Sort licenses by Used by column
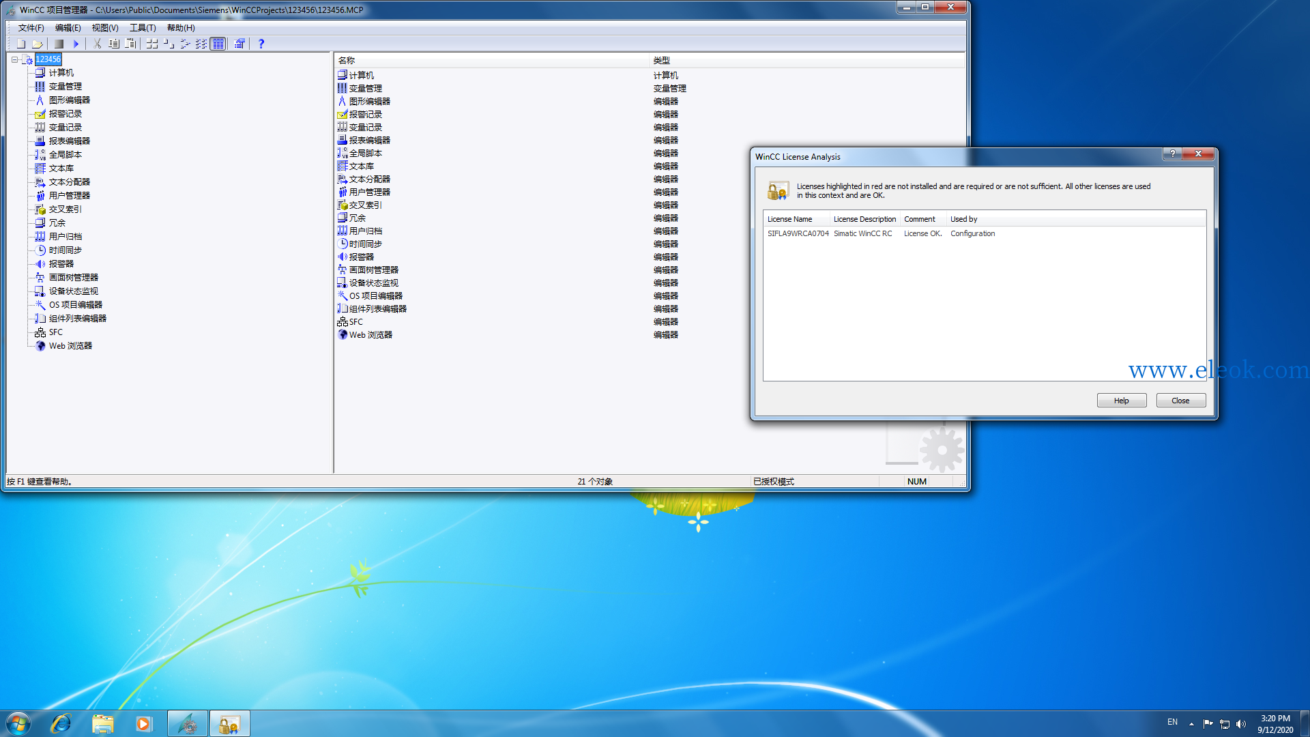Image resolution: width=1310 pixels, height=737 pixels. tap(1076, 219)
